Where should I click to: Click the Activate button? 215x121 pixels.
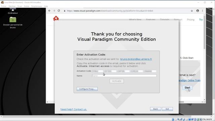[x=117, y=81]
